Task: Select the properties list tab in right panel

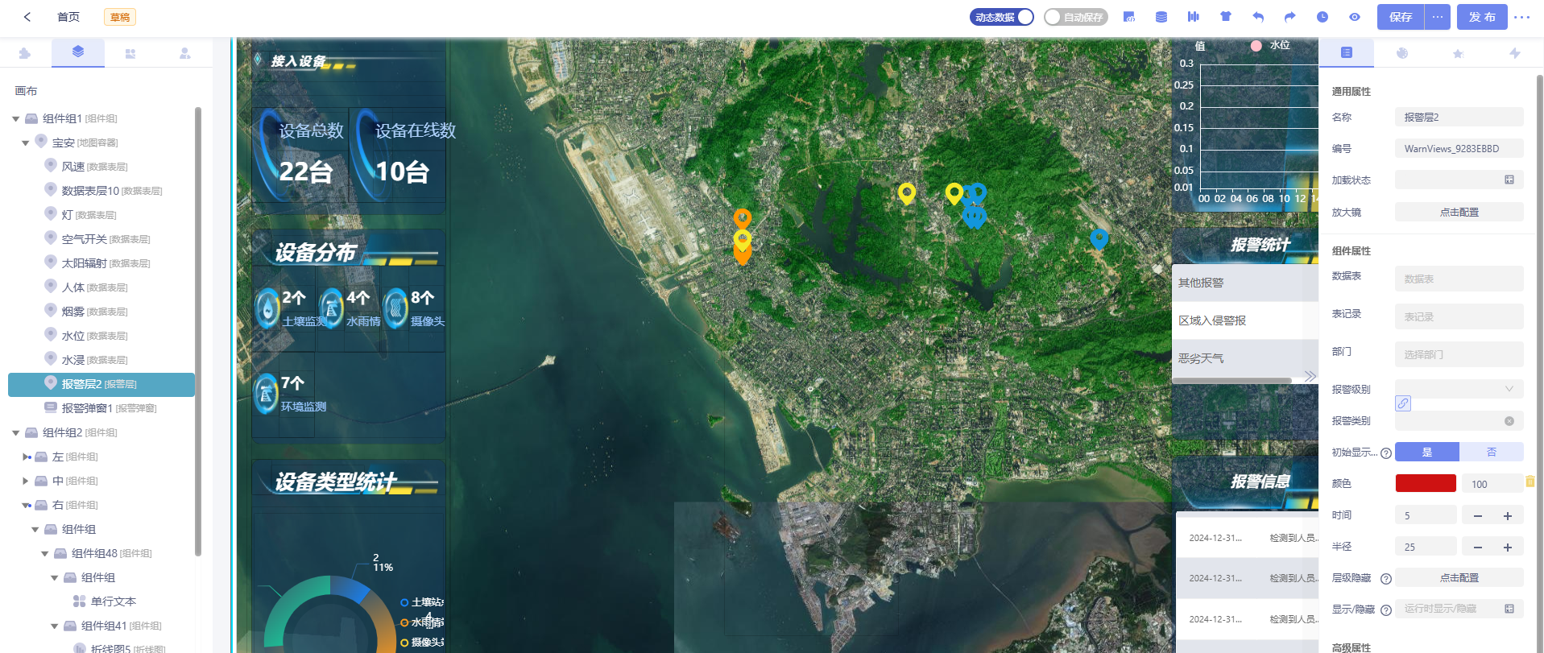Action: click(x=1346, y=52)
